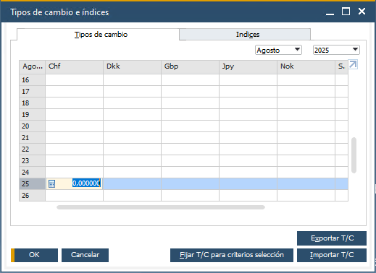Select row 21 in the day column

click(32, 138)
